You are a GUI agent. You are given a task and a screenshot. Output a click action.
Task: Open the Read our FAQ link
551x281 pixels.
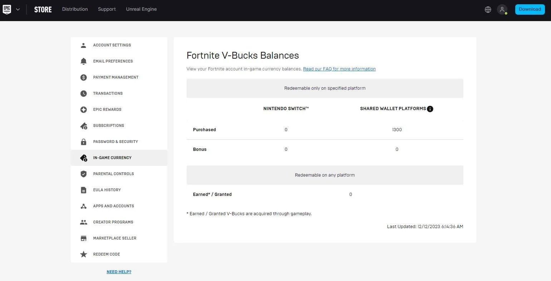[x=339, y=69]
